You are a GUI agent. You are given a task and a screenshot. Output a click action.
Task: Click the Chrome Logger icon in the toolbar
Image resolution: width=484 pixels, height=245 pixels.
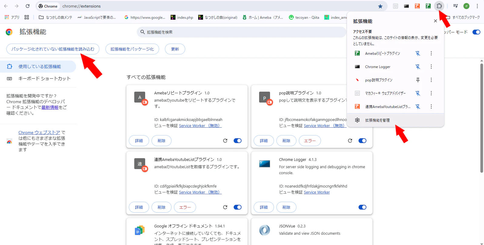pyautogui.click(x=406, y=6)
